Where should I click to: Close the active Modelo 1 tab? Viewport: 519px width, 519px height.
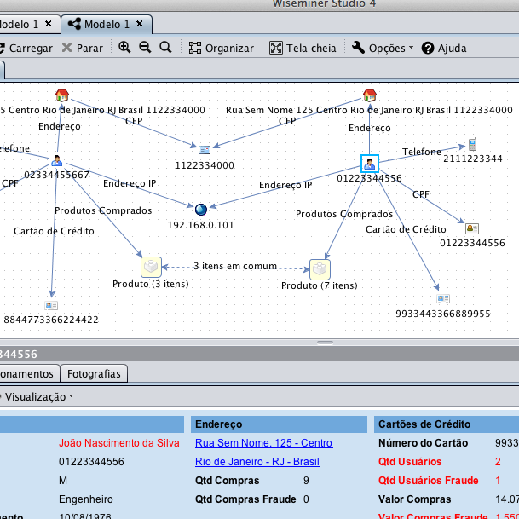[x=140, y=24]
